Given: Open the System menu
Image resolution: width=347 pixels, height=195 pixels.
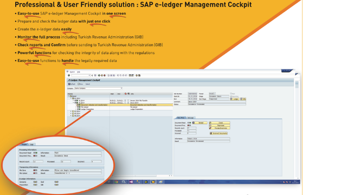Looking at the screenshot, I should point(72,72).
